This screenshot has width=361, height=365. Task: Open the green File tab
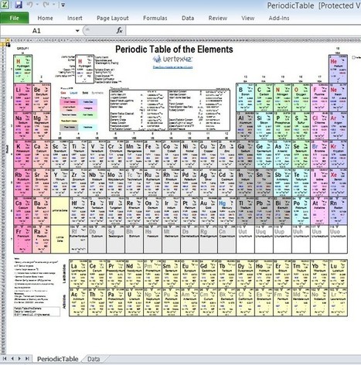(x=15, y=18)
